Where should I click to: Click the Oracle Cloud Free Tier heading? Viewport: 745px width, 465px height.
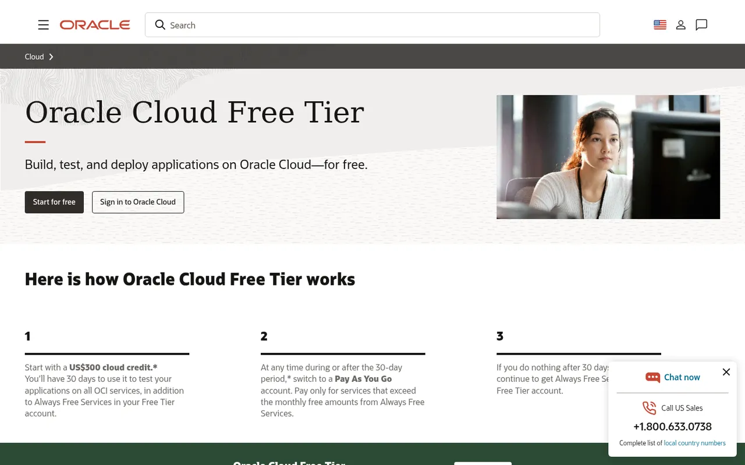(x=194, y=112)
